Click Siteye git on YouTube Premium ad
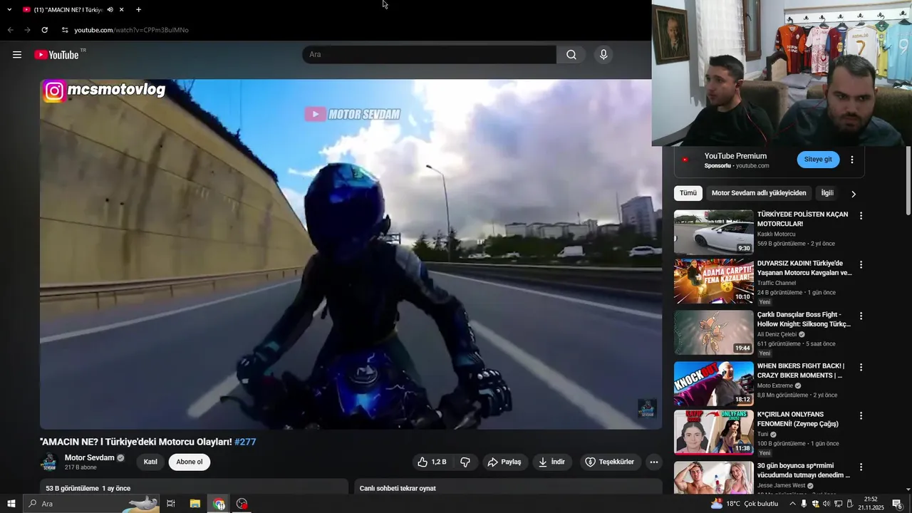 point(818,160)
